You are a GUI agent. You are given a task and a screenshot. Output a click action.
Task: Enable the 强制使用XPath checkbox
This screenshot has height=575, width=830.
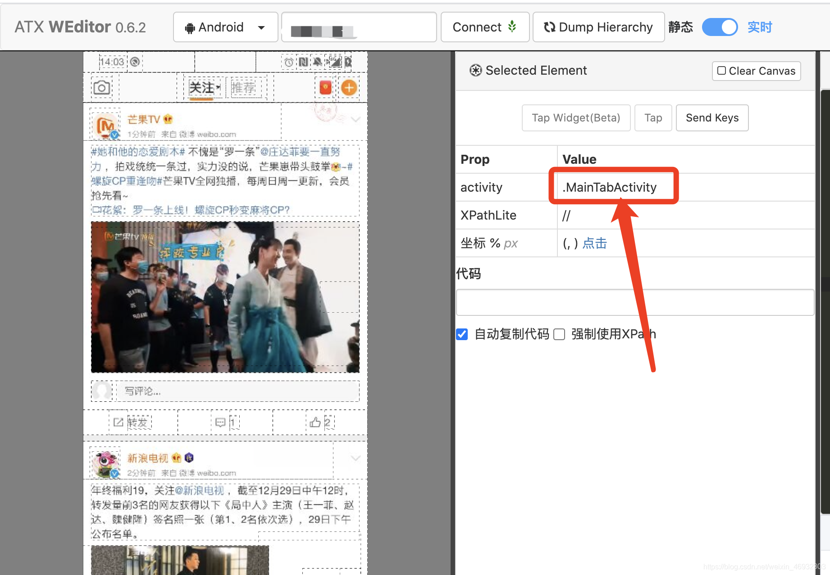pos(559,334)
